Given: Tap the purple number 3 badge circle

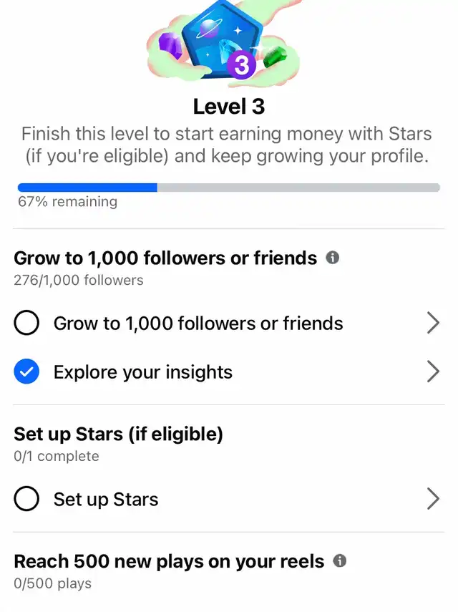Looking at the screenshot, I should click(x=242, y=65).
